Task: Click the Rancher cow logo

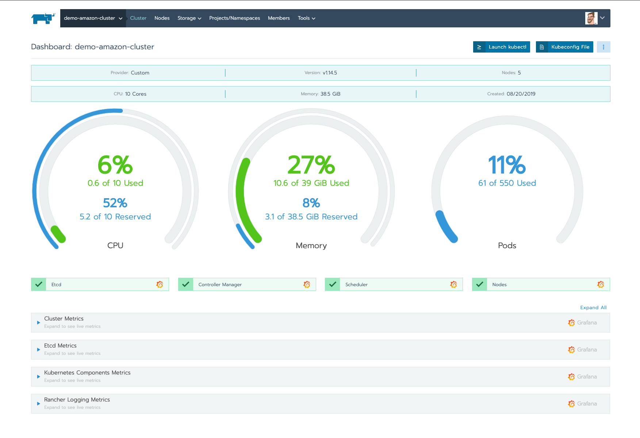Action: (43, 18)
